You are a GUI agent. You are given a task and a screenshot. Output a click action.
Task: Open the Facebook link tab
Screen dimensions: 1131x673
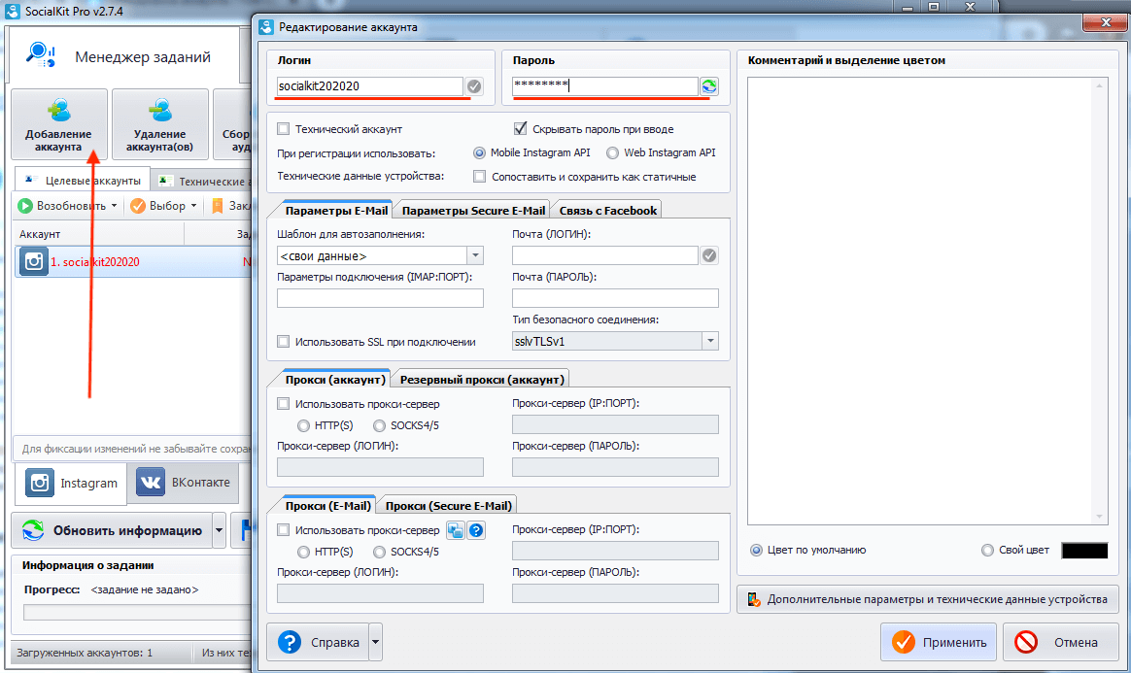tap(608, 211)
